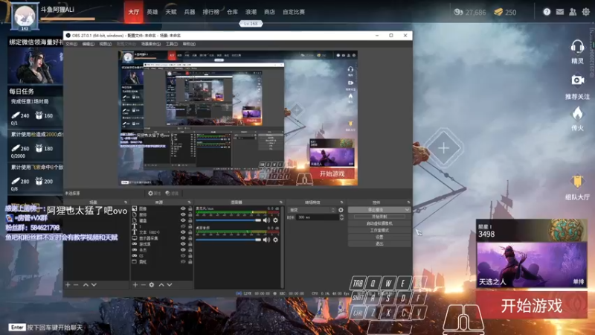Click OBS 退出 exit button
This screenshot has width=595, height=335.
[379, 244]
